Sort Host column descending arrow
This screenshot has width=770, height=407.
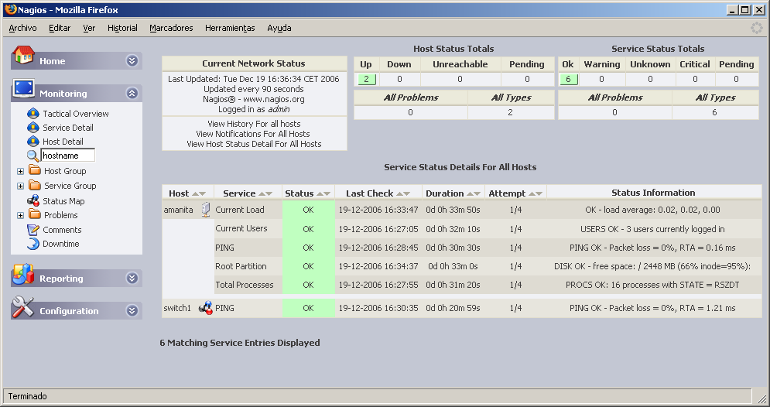click(202, 194)
